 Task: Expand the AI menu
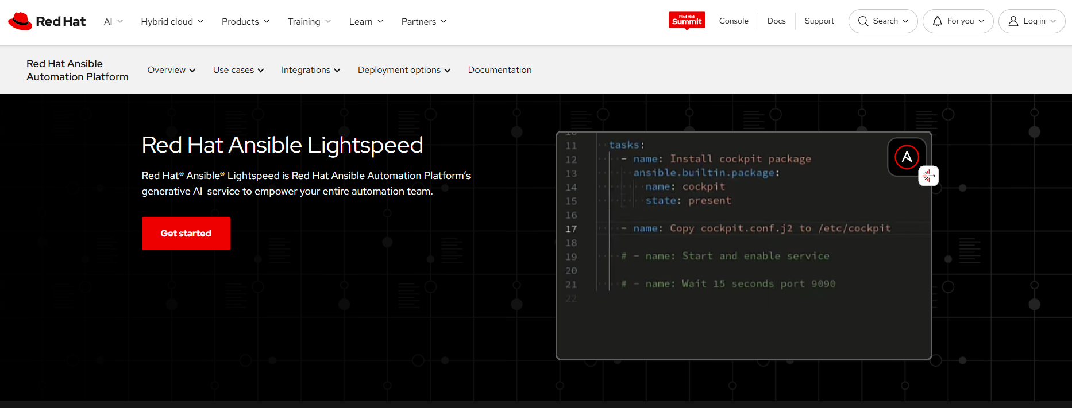[x=113, y=21]
